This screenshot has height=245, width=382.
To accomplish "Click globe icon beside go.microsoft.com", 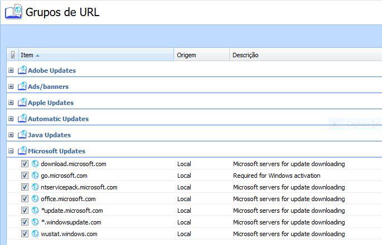I will point(35,176).
